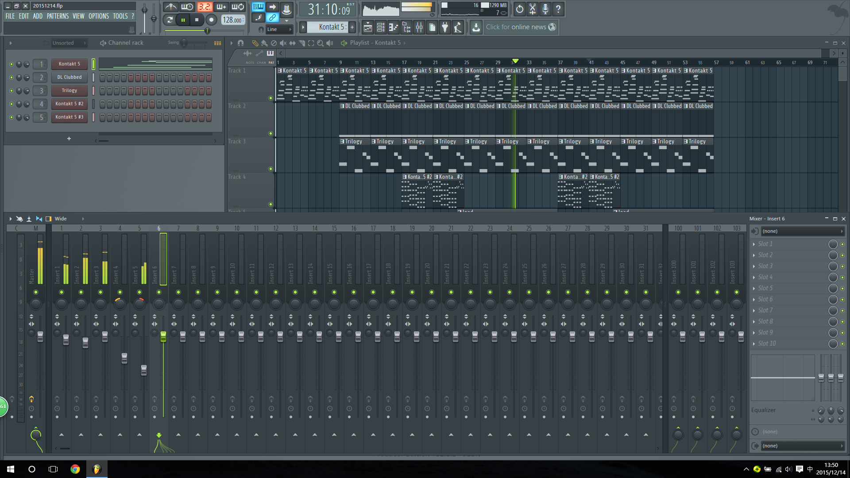
Task: Toggle blend recording overdub icon
Action: [x=221, y=7]
